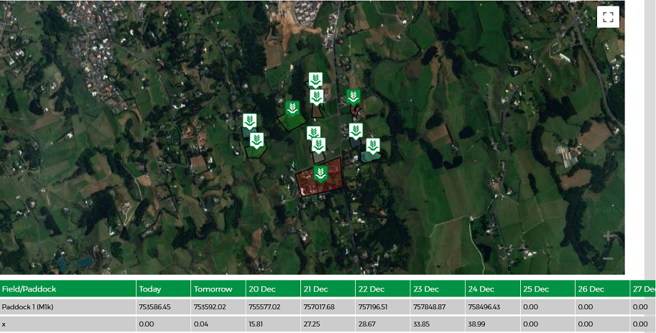Click the value 27.25 in row x
Screen dimensions: 656x333
point(311,324)
